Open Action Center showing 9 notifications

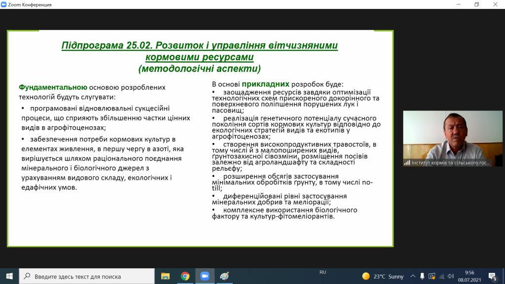click(492, 276)
